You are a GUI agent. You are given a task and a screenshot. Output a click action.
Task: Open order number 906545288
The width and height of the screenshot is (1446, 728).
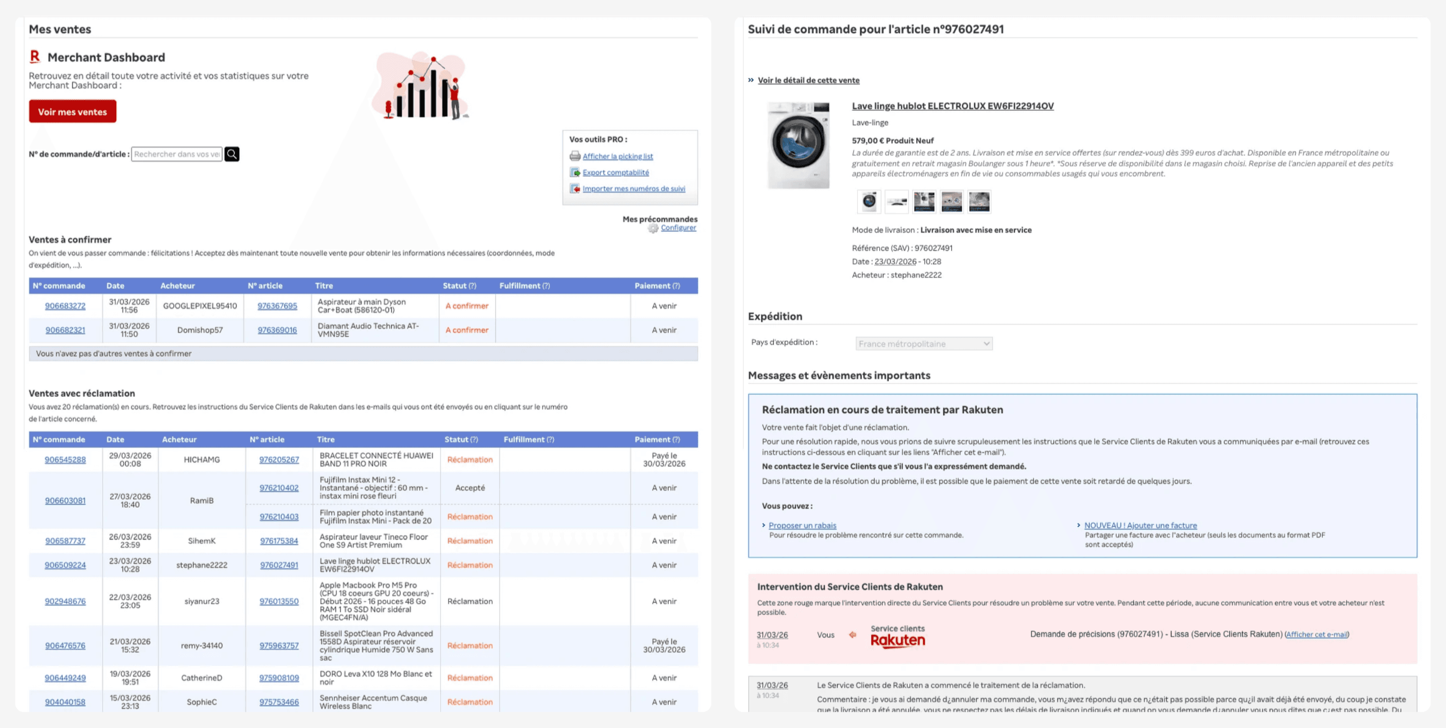(65, 460)
